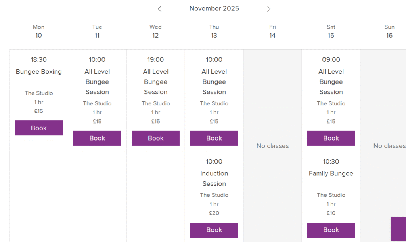406x242 pixels.
Task: Go to next month with right chevron
Action: click(268, 9)
